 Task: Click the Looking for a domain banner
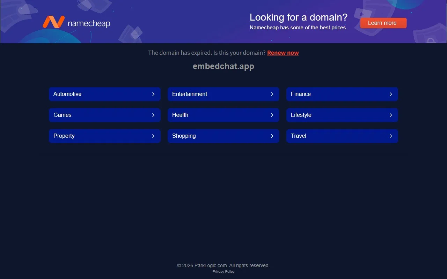click(298, 17)
